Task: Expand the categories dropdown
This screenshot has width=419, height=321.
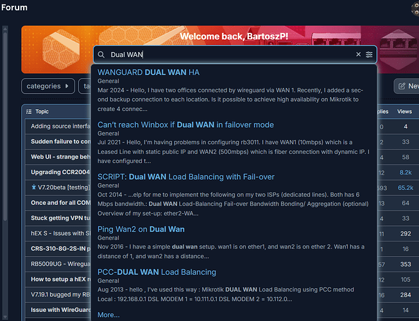Action: click(48, 86)
